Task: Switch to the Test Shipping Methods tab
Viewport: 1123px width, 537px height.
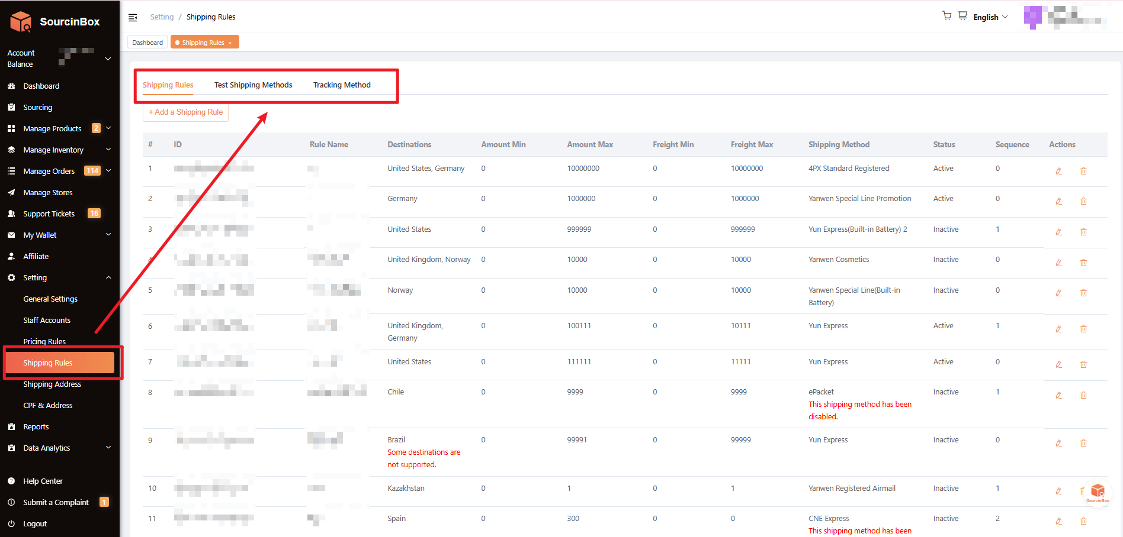Action: (254, 85)
